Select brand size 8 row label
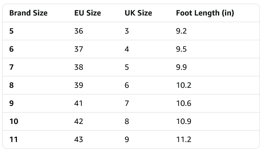The width and height of the screenshot is (263, 152). pyautogui.click(x=11, y=85)
